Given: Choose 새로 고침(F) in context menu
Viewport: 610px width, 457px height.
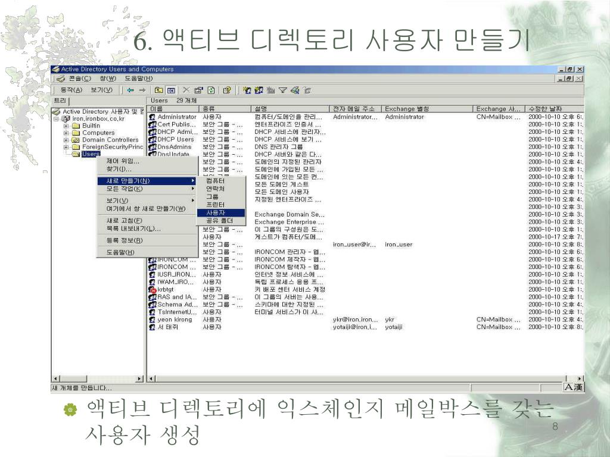Looking at the screenshot, I should (x=147, y=220).
